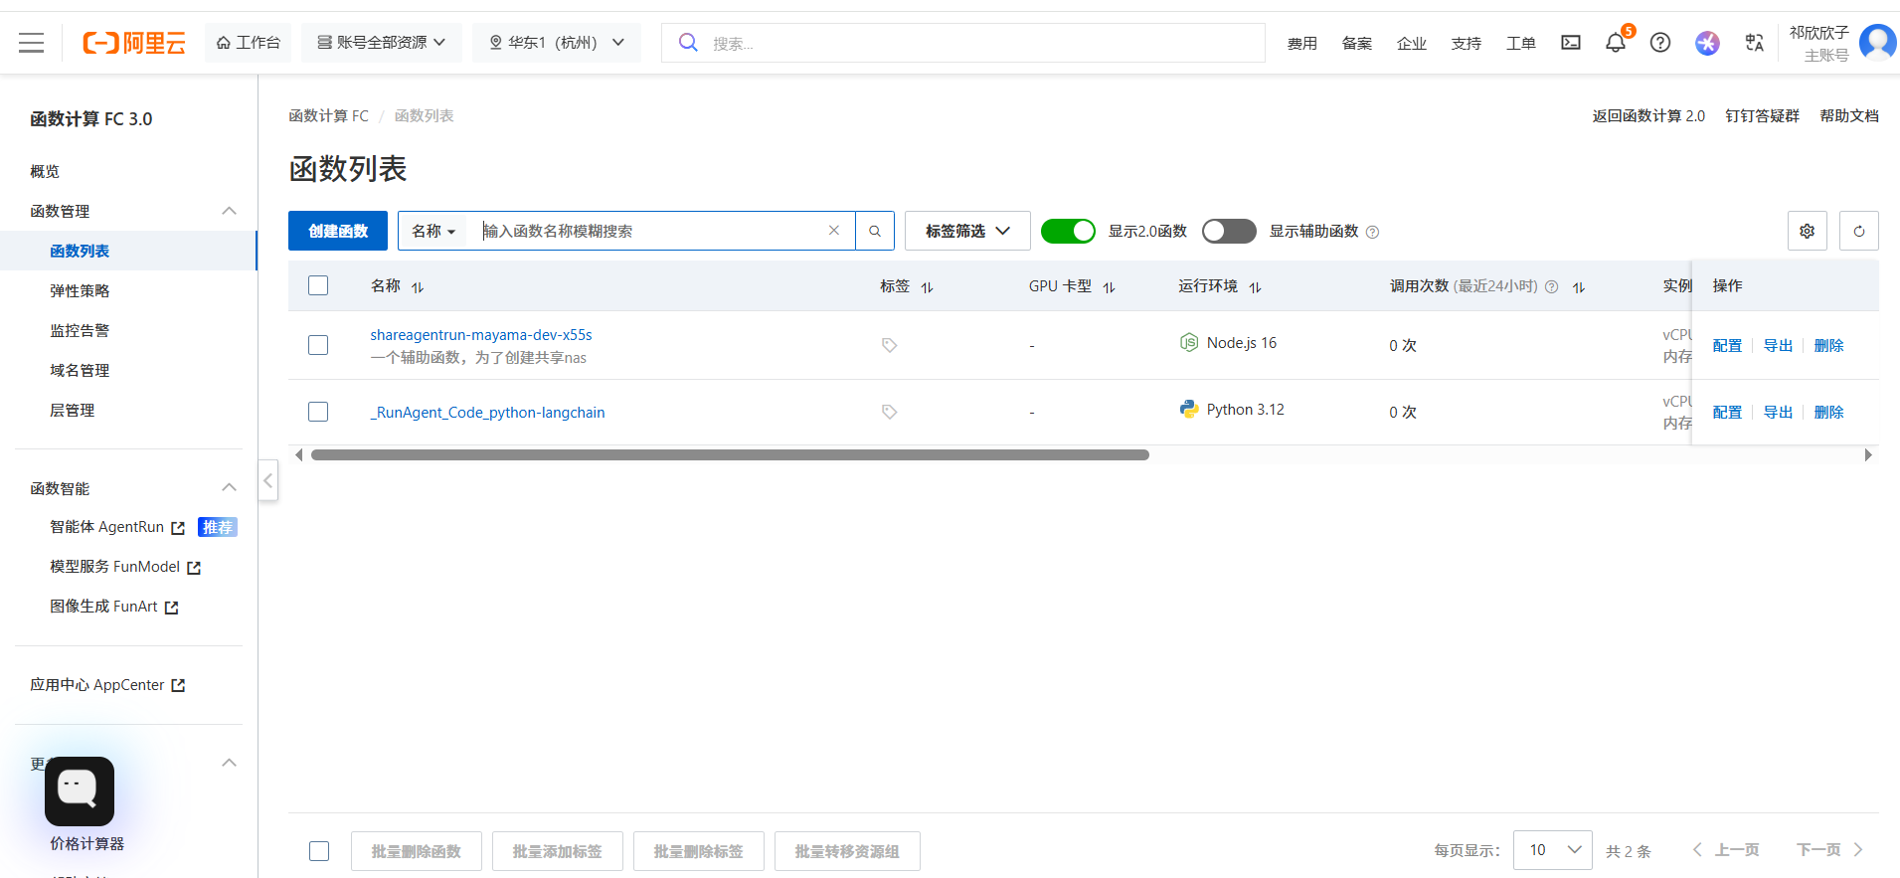Image resolution: width=1900 pixels, height=878 pixels.
Task: Sort by GPU 卡型 column
Action: click(1109, 287)
